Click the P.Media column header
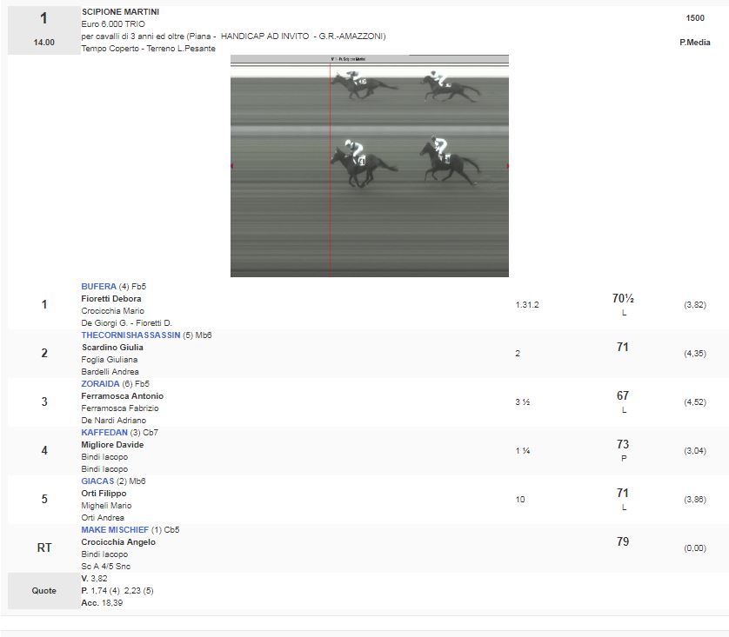This screenshot has height=637, width=729. click(x=694, y=43)
